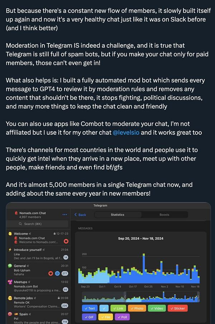Switch to the Boosts tab
Screen dimensions: 215x324
coord(164,215)
